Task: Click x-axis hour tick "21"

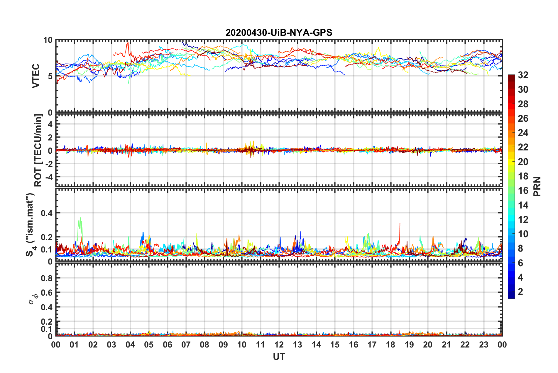Action: [447, 345]
